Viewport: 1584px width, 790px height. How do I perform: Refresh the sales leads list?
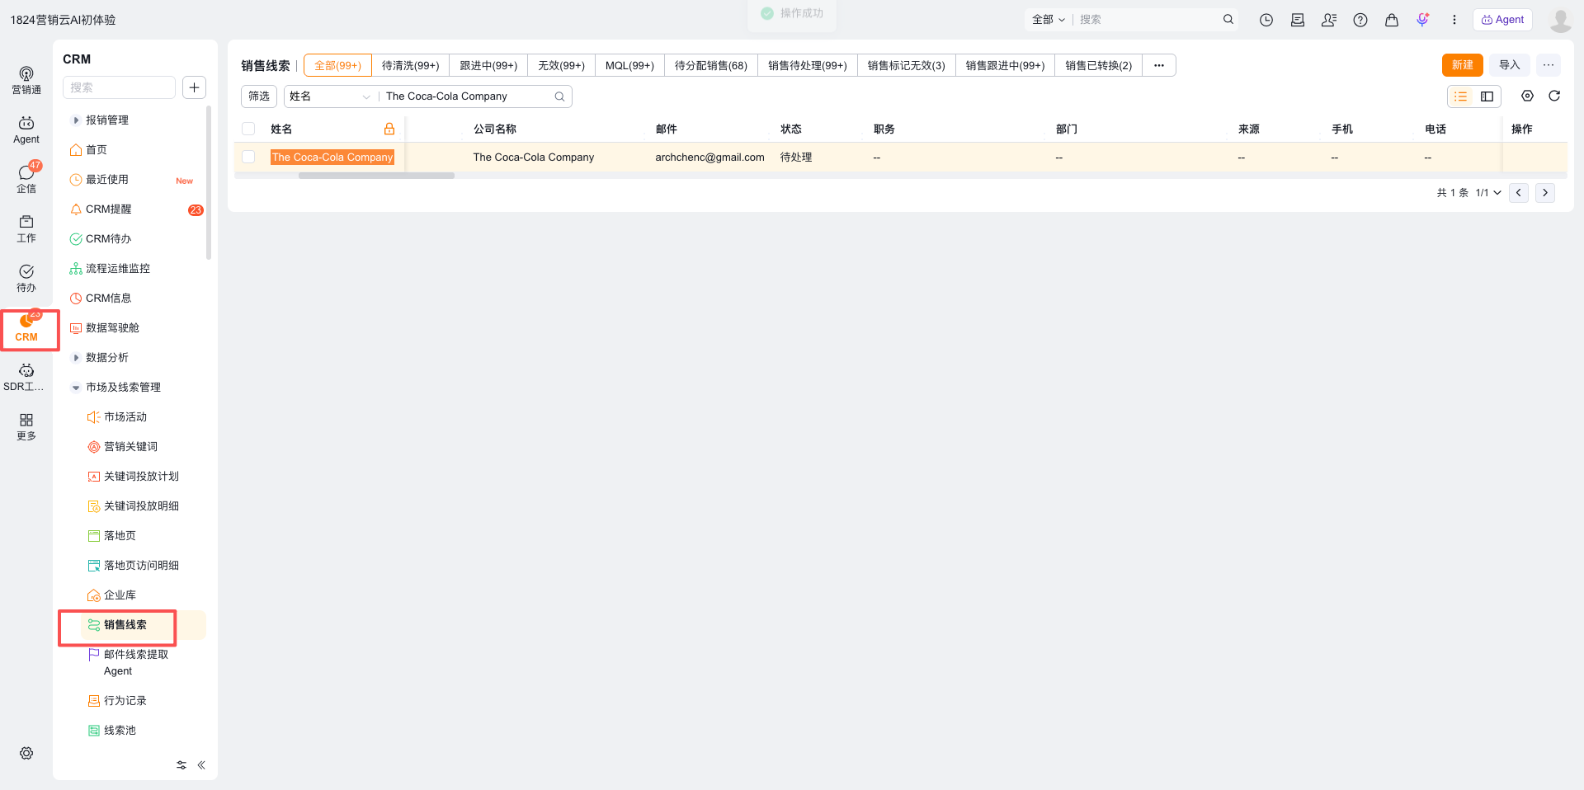[x=1554, y=96]
